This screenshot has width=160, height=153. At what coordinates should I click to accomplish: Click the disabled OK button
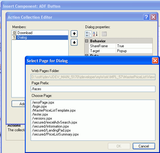coord(119,146)
